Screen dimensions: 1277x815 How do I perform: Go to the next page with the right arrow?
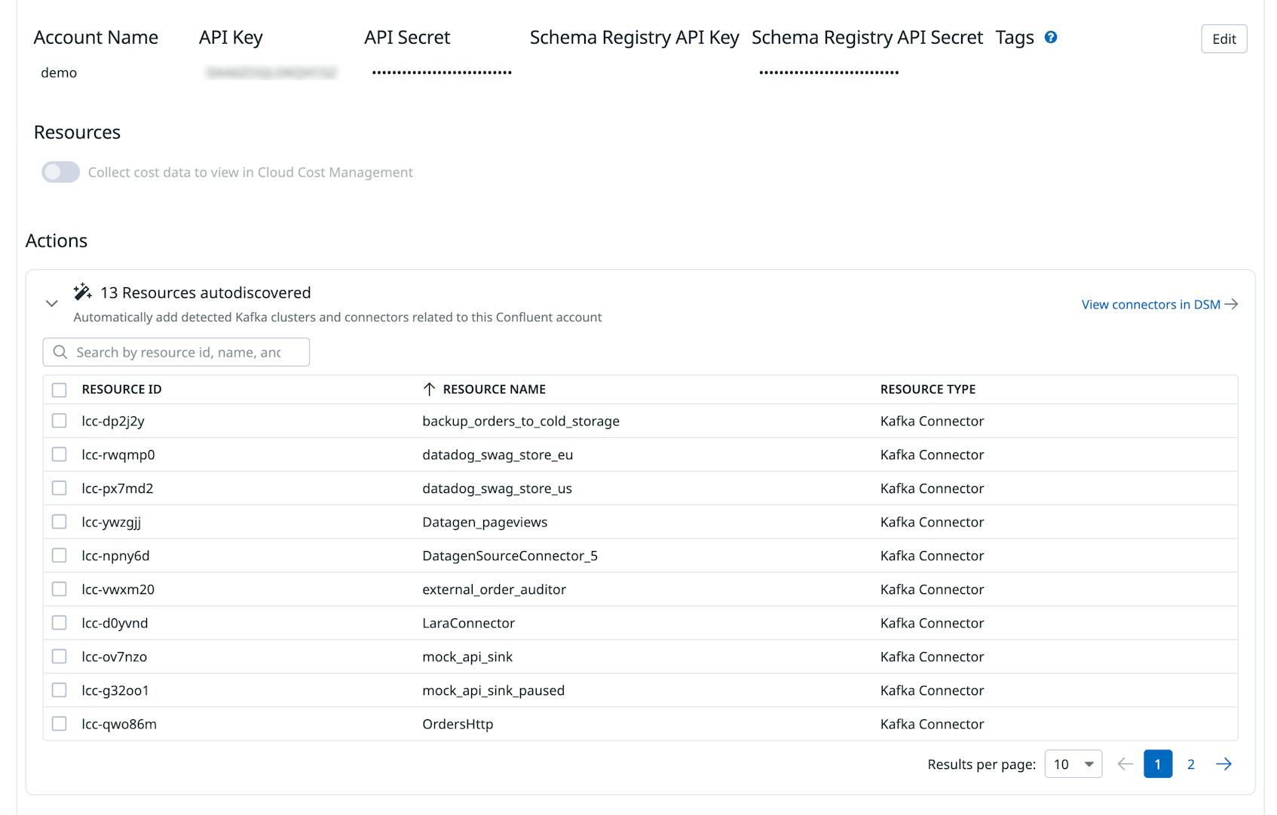click(x=1225, y=764)
